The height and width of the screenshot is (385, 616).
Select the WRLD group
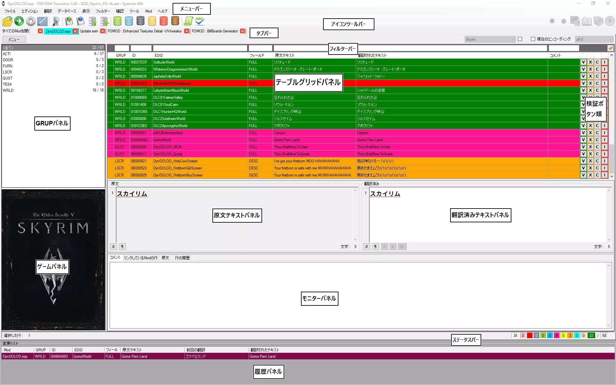tap(53, 90)
